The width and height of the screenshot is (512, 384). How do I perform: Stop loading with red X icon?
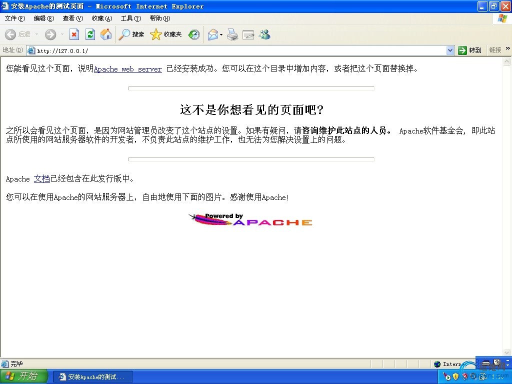coord(74,34)
